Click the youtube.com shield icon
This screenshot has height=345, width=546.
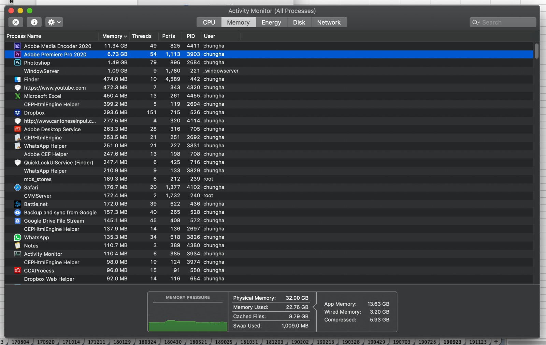[18, 88]
